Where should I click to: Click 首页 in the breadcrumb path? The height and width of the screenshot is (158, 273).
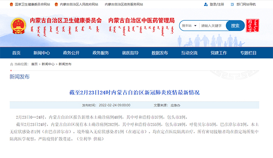click(34, 64)
